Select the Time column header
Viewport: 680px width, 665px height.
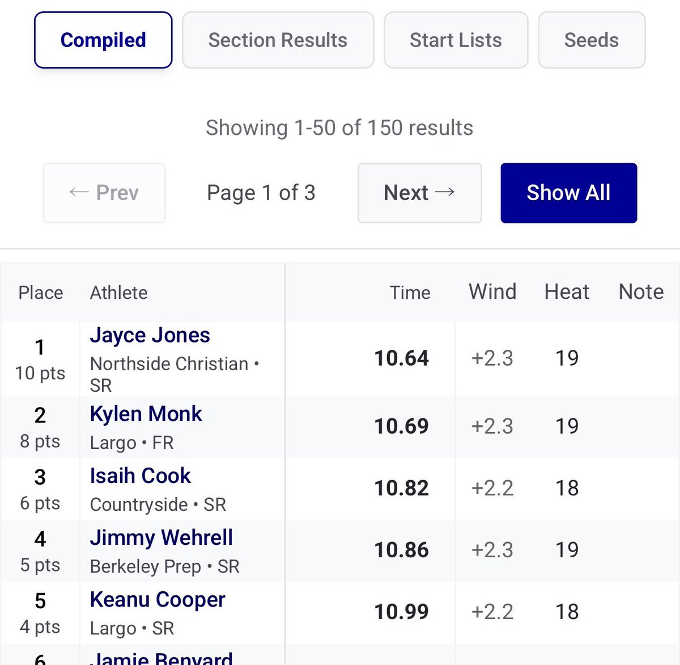point(410,293)
